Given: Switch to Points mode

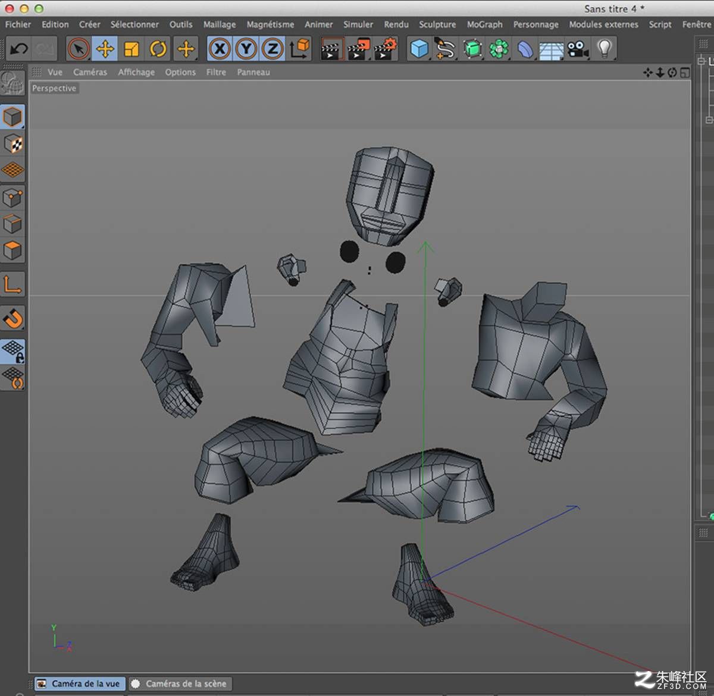Looking at the screenshot, I should point(12,198).
